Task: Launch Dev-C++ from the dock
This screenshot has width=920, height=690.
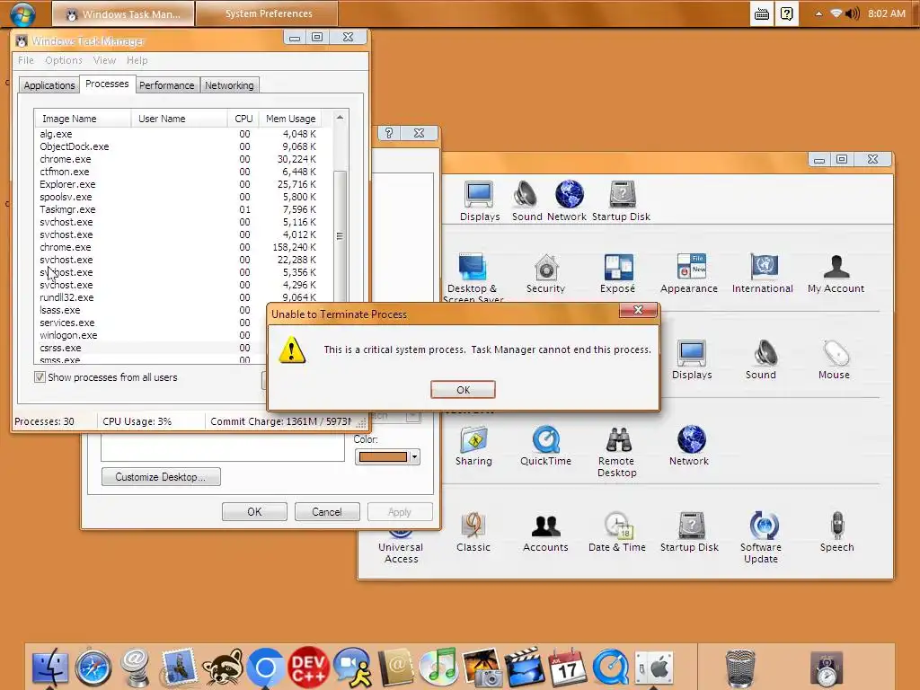Action: (x=309, y=668)
